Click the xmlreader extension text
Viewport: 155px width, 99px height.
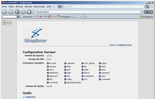pos(106,79)
